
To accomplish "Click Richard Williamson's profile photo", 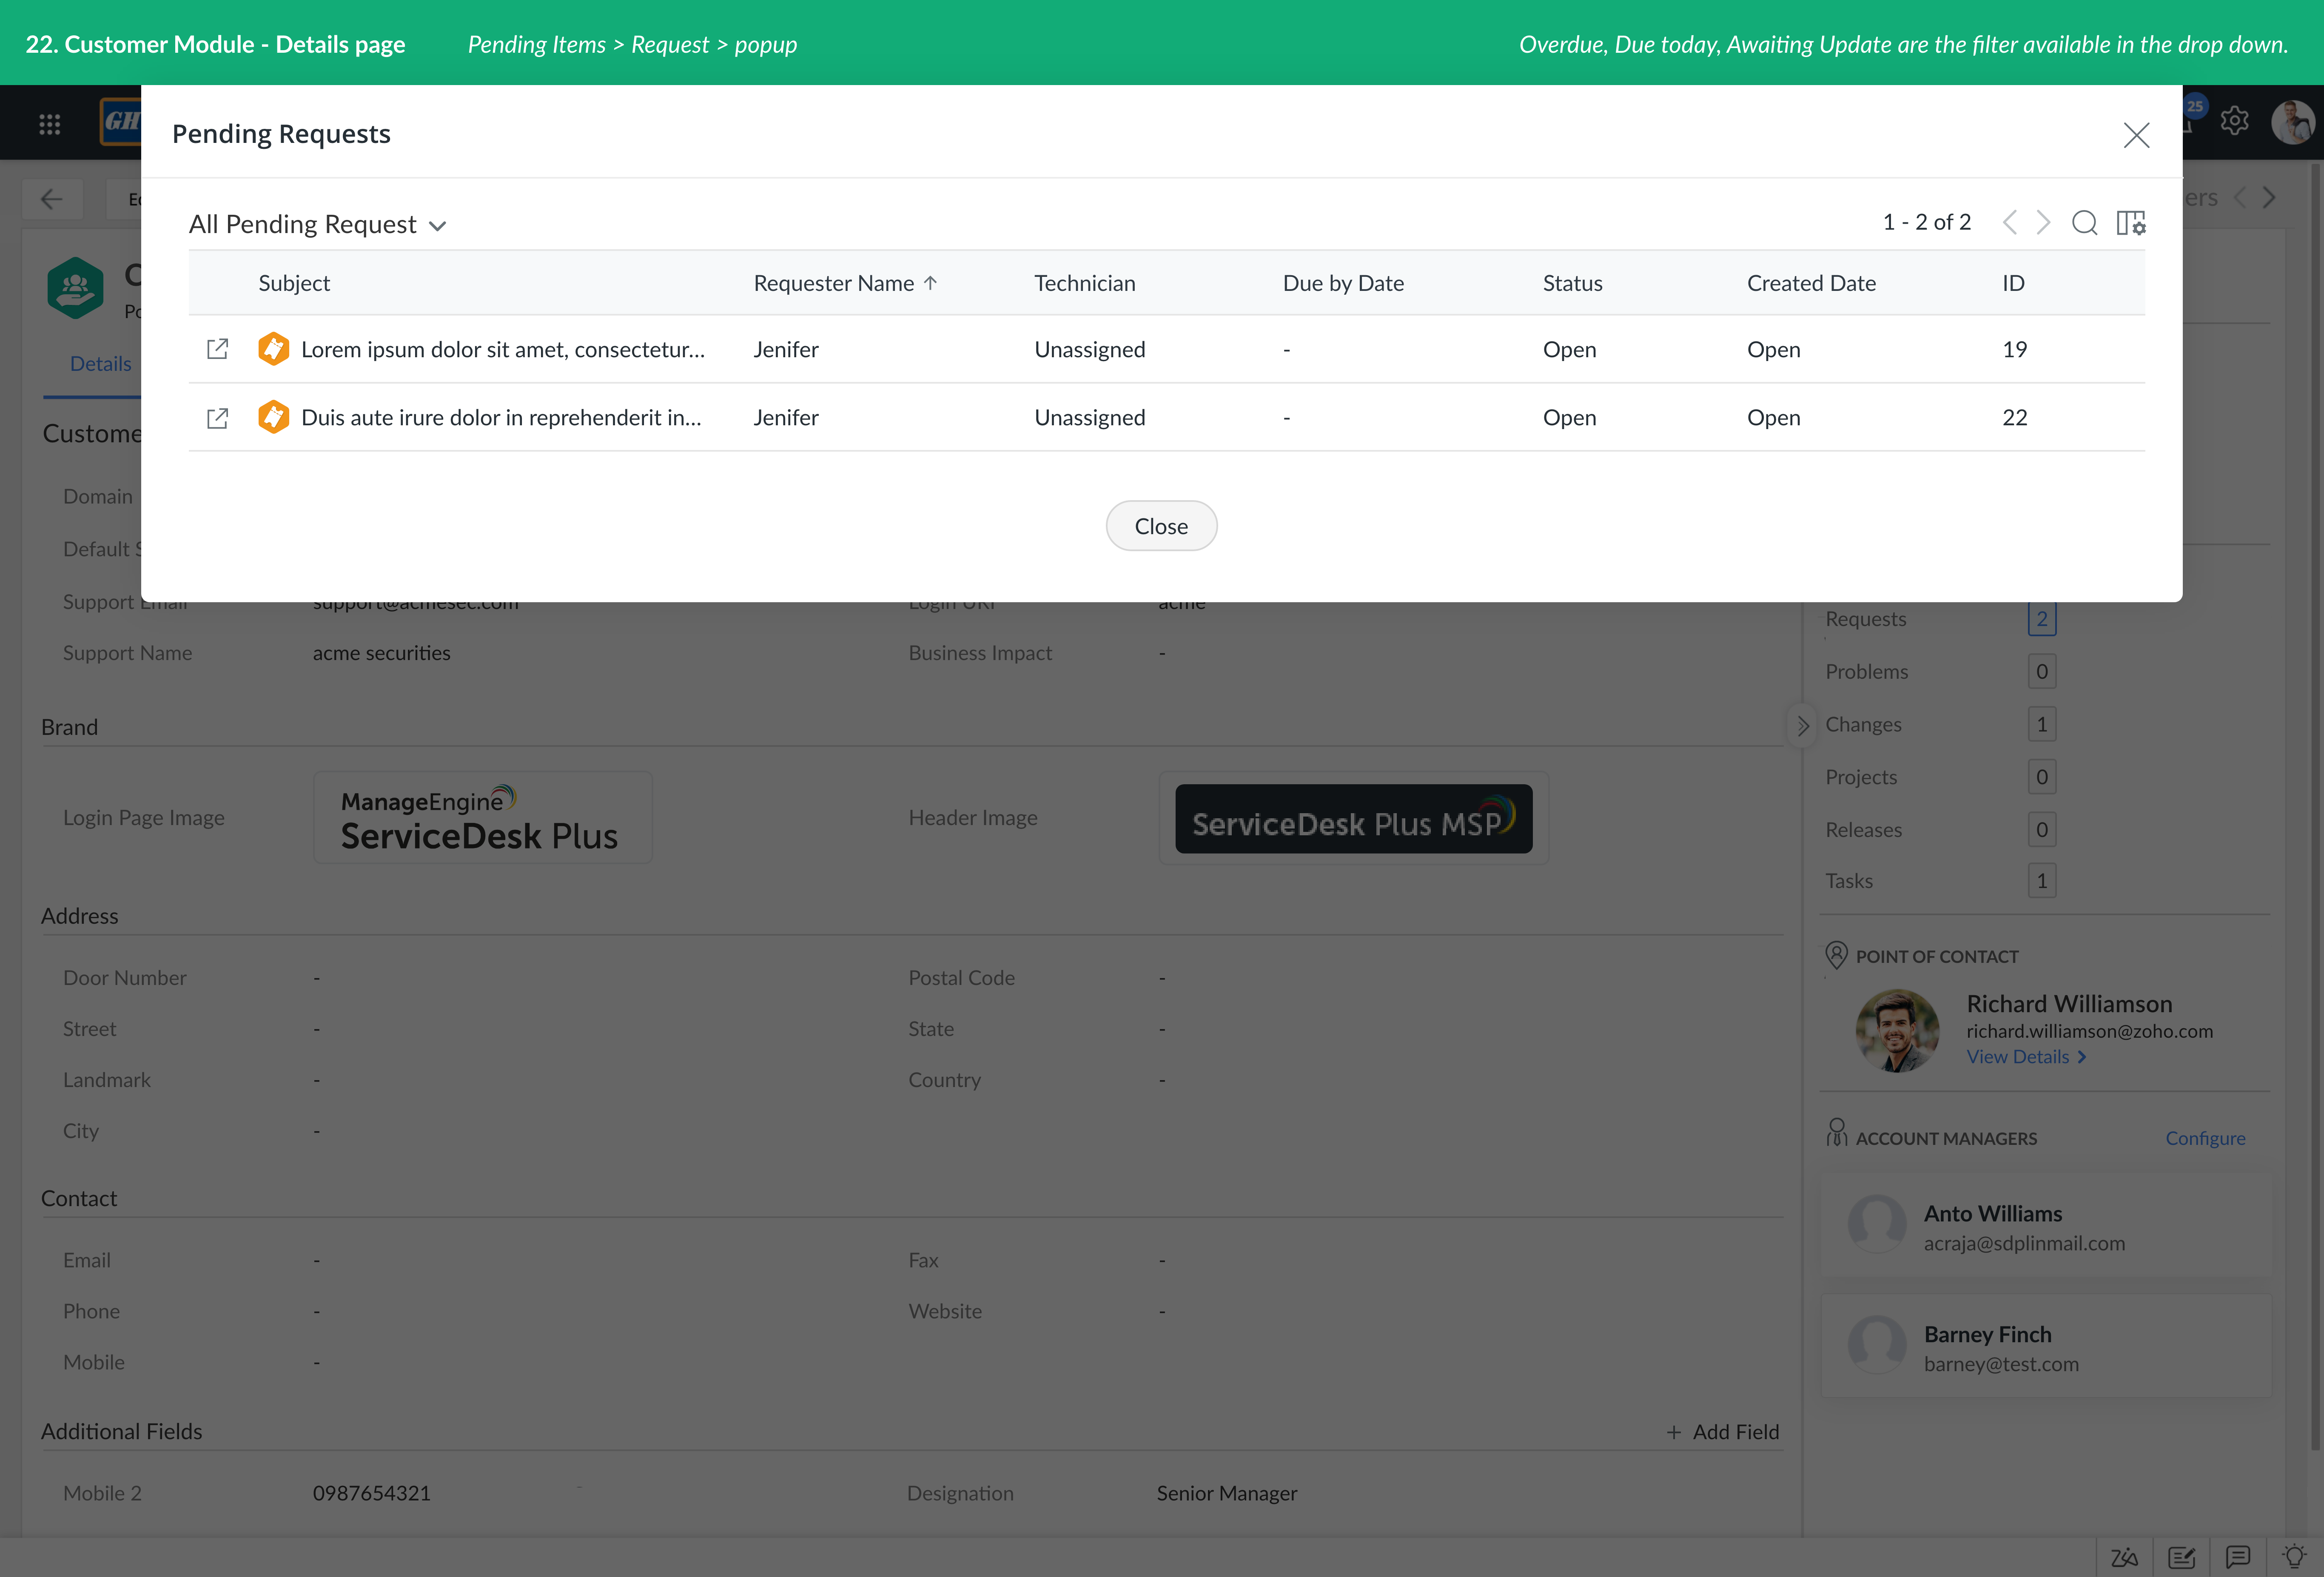I will click(x=1897, y=1030).
